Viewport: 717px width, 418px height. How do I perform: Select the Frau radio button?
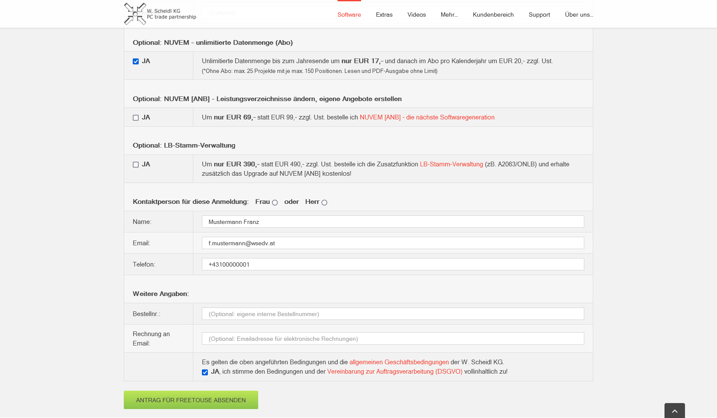click(275, 203)
